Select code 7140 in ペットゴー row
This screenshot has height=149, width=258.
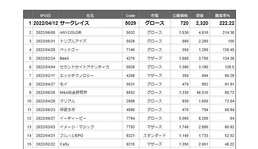[130, 50]
